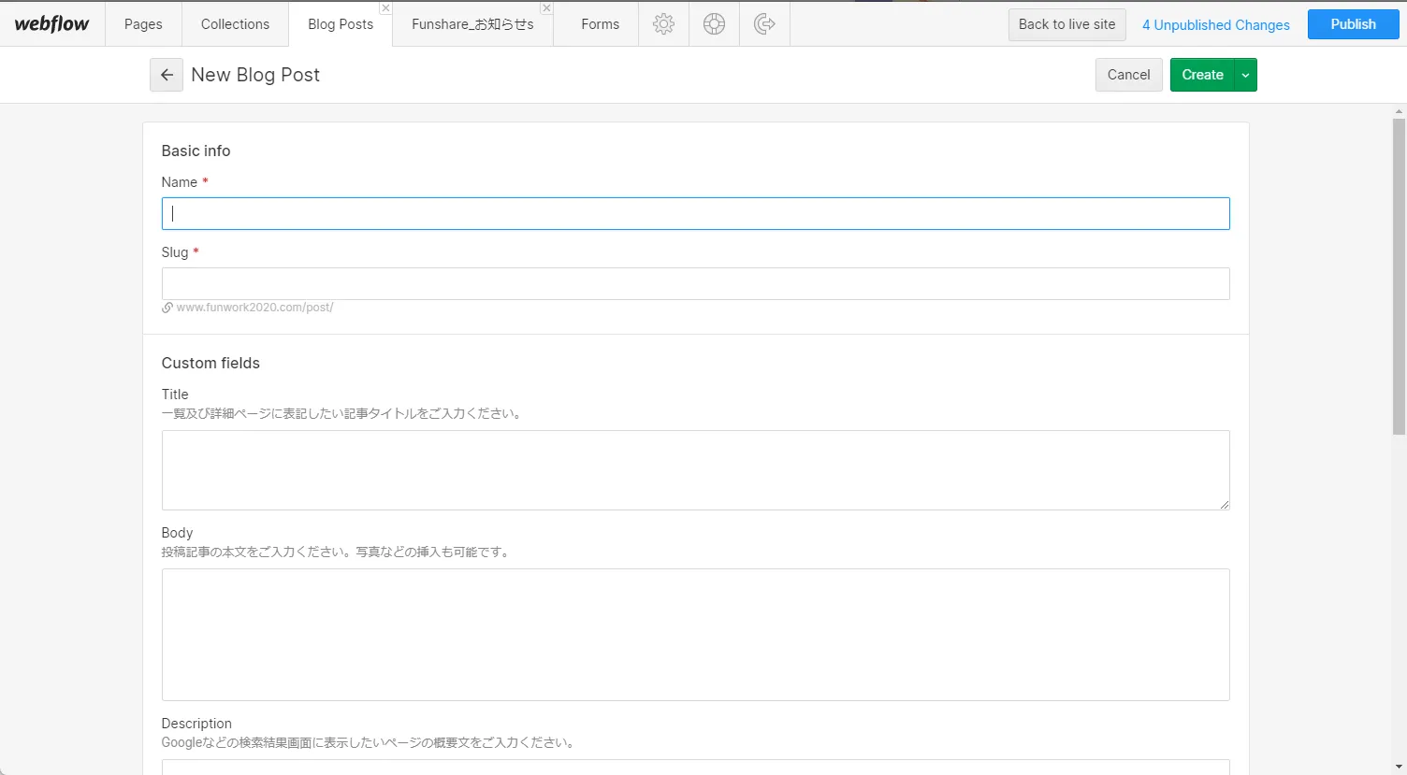The image size is (1407, 775).
Task: Return with Back to live site
Action: 1066,24
